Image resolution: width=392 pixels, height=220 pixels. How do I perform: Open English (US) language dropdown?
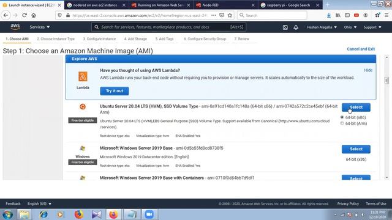pos(39,204)
